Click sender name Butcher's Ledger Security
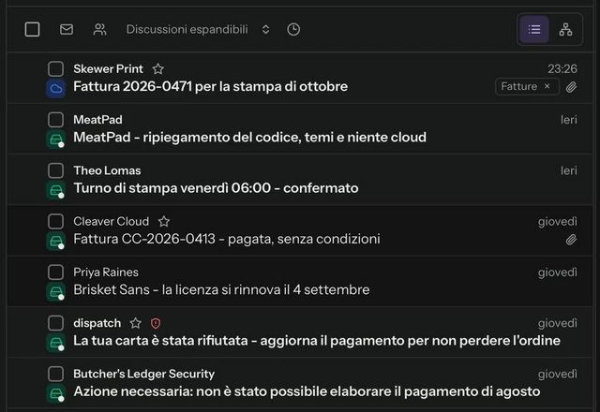This screenshot has width=600, height=412. 143,374
